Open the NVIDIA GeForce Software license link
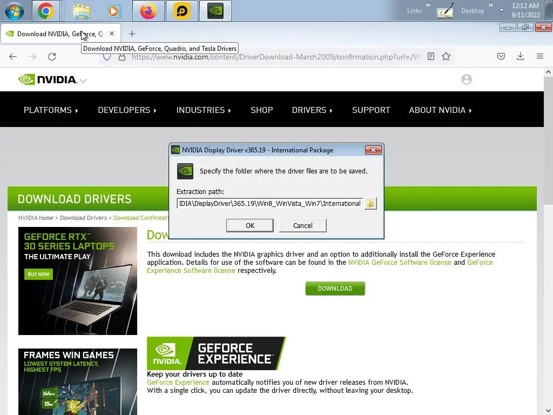 pyautogui.click(x=400, y=263)
